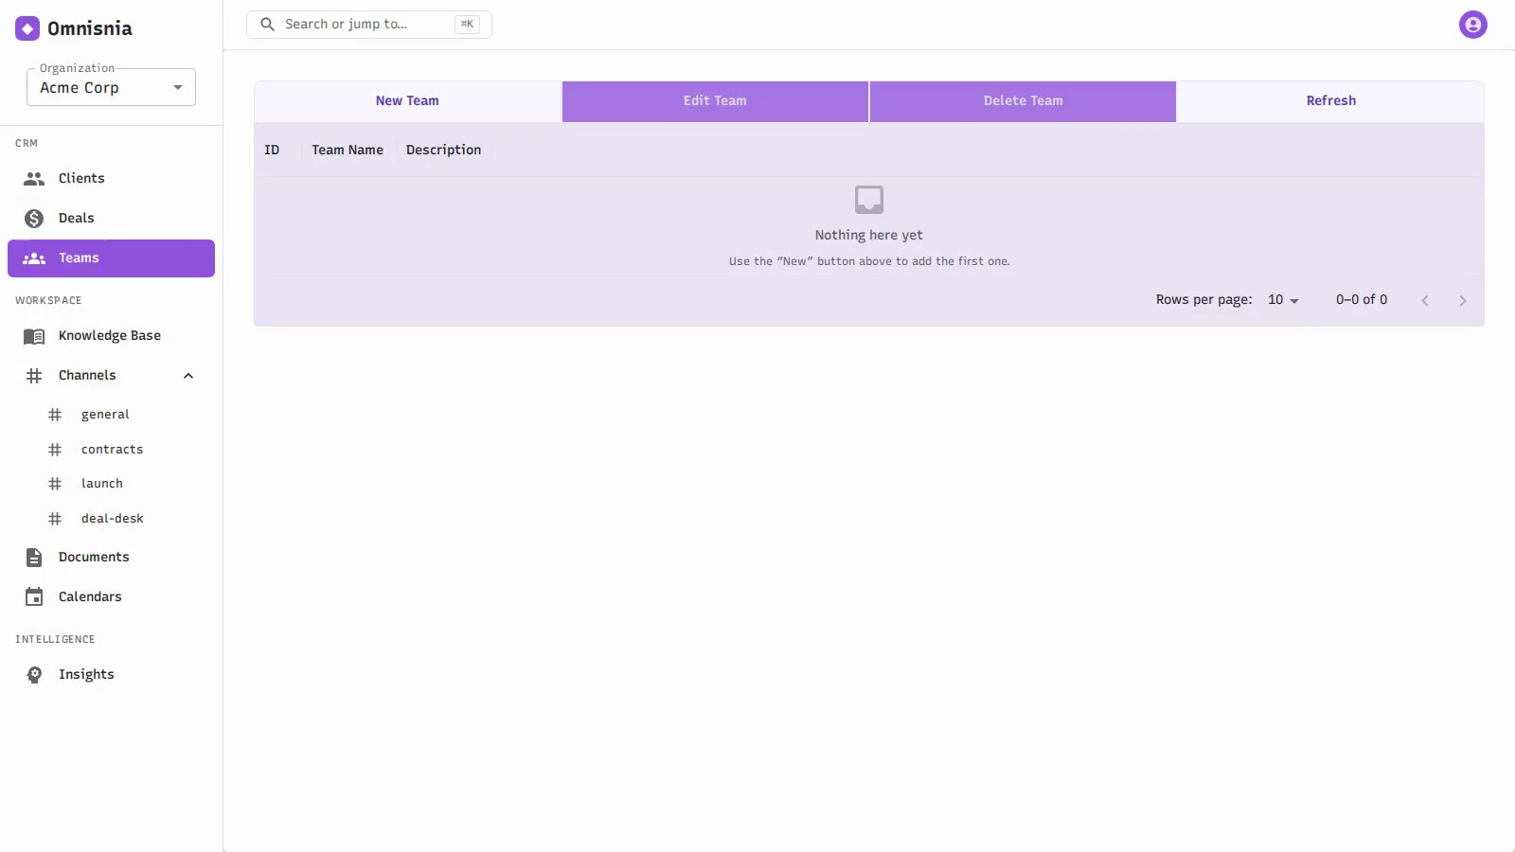This screenshot has height=852, width=1515.
Task: Click the New Team button
Action: 407,101
